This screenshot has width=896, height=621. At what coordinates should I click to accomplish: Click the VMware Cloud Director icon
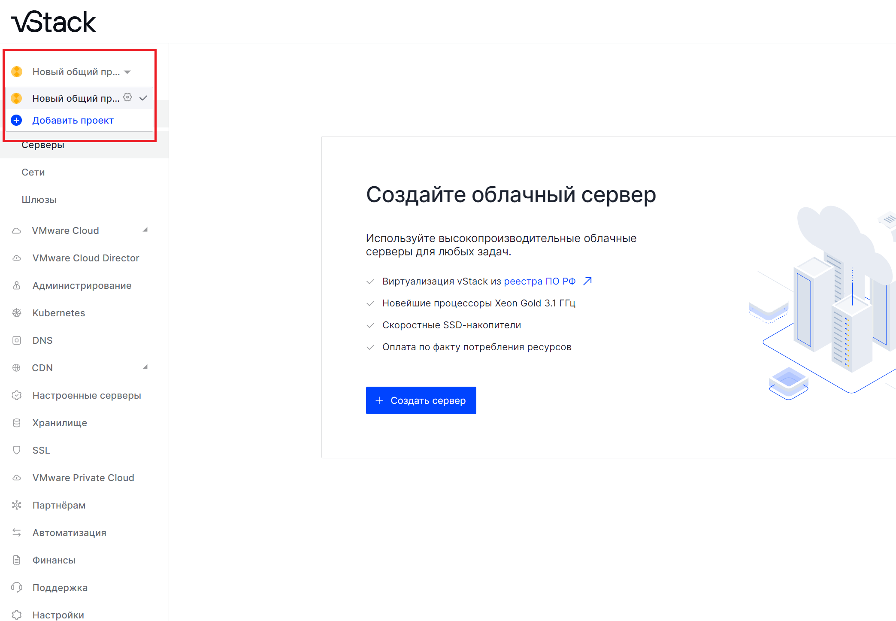pos(16,258)
